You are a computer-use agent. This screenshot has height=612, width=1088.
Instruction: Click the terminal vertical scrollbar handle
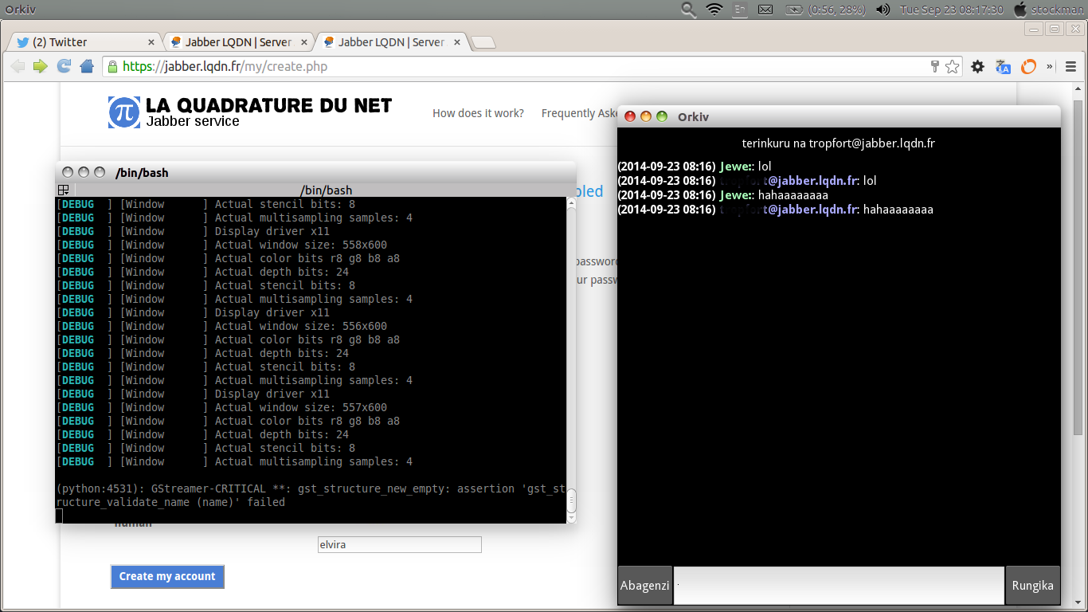pos(571,501)
